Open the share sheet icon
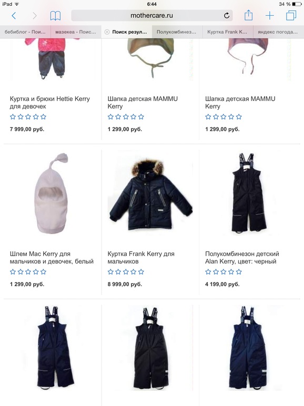The width and height of the screenshot is (304, 406). tap(248, 15)
